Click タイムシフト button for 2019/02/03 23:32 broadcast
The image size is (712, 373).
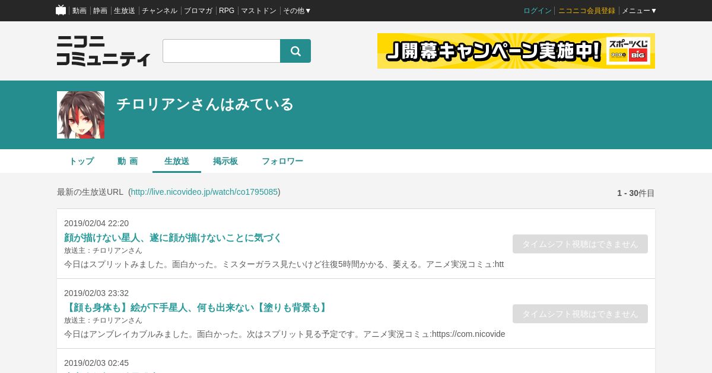click(x=580, y=314)
